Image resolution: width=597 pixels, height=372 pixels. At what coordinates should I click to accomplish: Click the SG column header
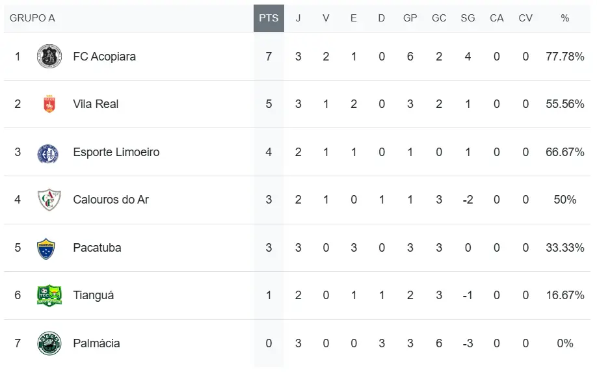pyautogui.click(x=468, y=18)
